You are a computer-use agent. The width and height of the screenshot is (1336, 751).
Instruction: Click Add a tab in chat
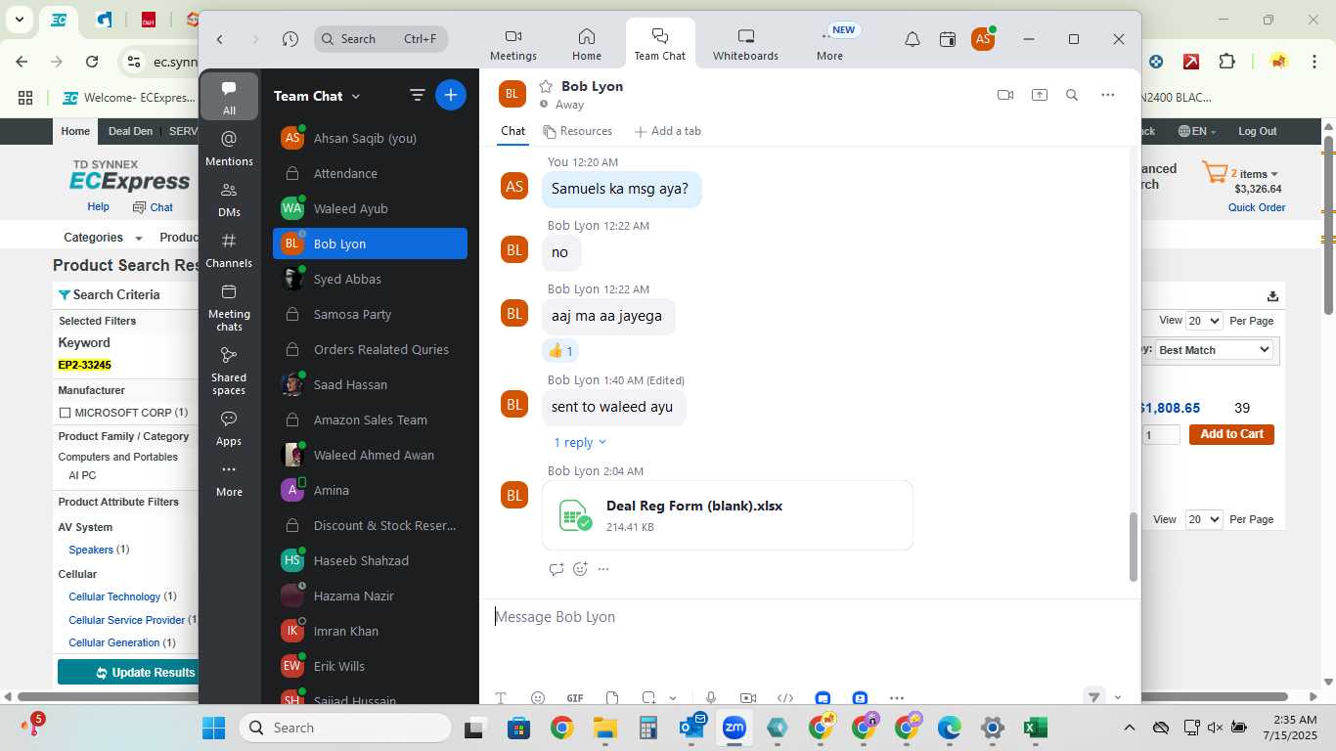tap(667, 131)
